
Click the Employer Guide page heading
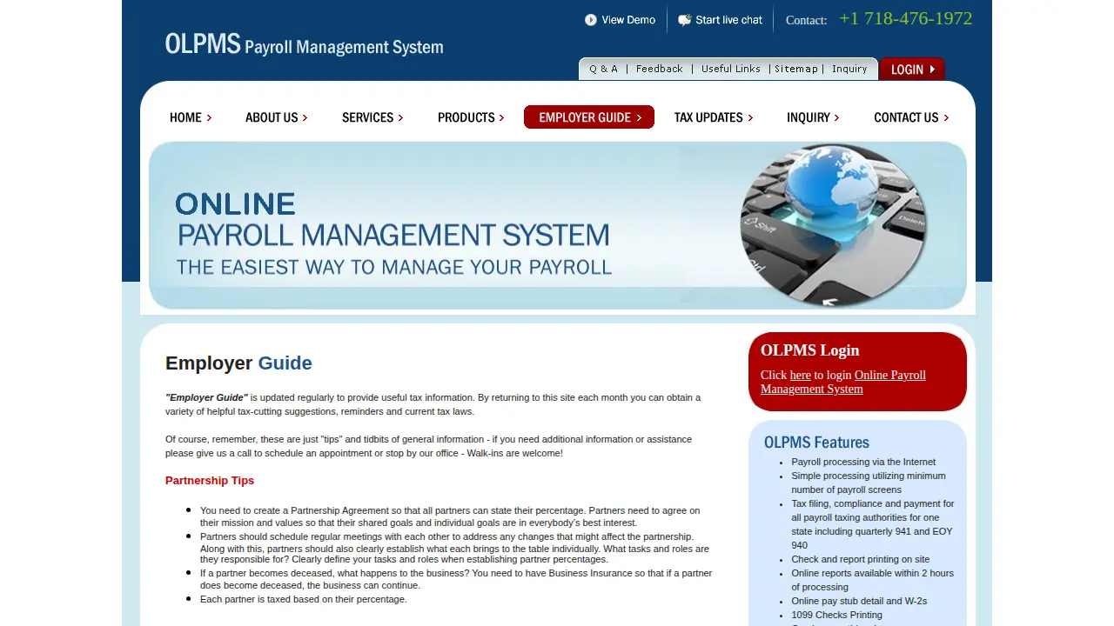tap(238, 363)
